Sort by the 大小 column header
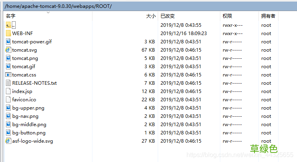Image resolution: width=297 pixels, height=162 pixels. (x=151, y=16)
